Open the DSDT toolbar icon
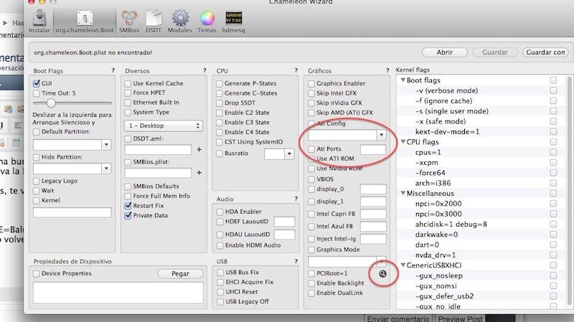This screenshot has width=574, height=322. point(154,22)
